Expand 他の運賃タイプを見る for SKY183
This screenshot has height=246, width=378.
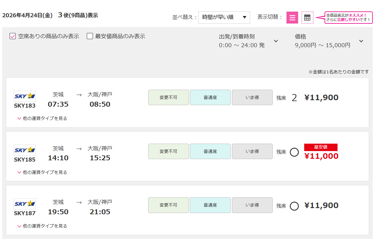click(x=42, y=118)
